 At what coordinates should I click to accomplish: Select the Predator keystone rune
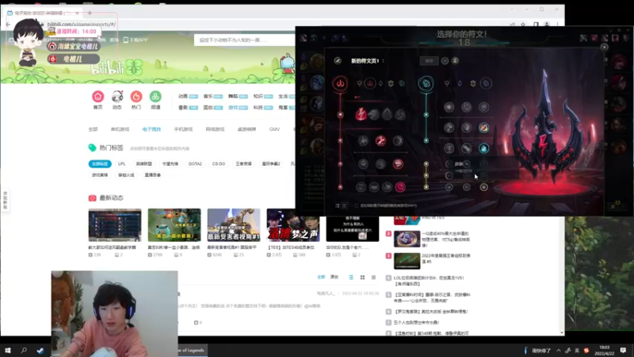pos(374,114)
